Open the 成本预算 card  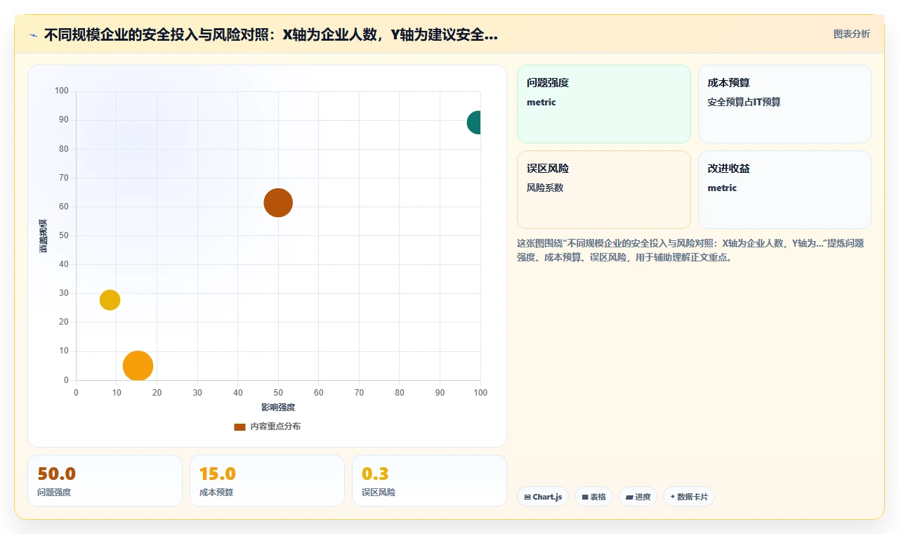(x=785, y=104)
